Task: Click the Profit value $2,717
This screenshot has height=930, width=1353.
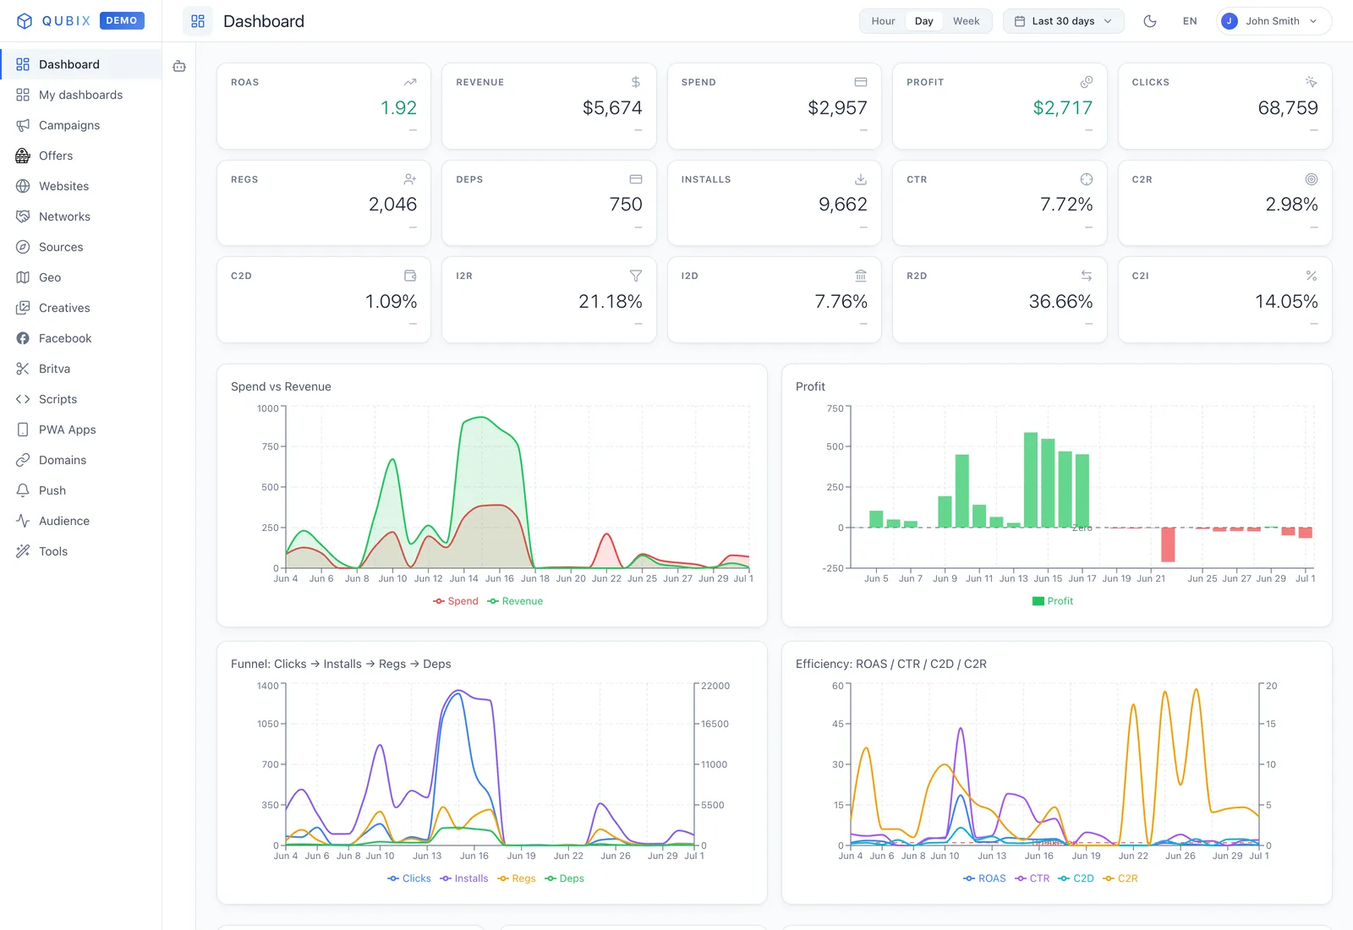Action: click(1062, 108)
